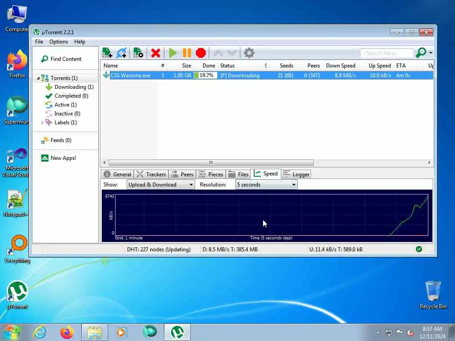Switch to the Files tab
Viewport: 455px width, 341px height.
(238, 174)
